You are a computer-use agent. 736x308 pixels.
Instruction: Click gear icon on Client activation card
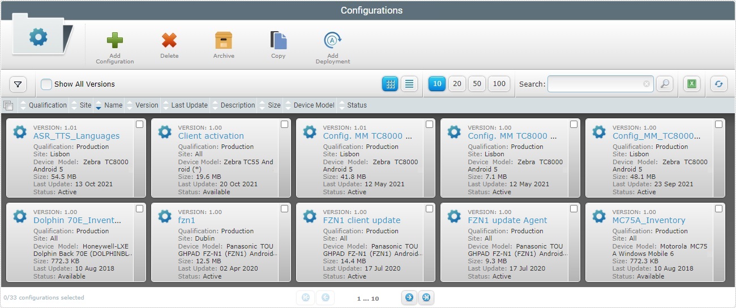click(165, 132)
